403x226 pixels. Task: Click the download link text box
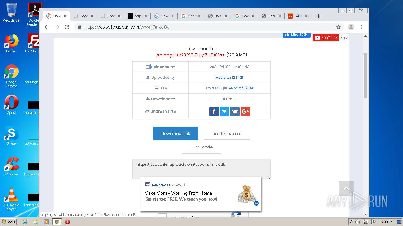pyautogui.click(x=201, y=169)
